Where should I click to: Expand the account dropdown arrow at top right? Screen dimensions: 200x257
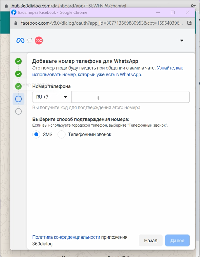point(182,40)
